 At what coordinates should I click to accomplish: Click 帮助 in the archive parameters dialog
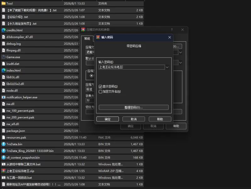point(176,126)
